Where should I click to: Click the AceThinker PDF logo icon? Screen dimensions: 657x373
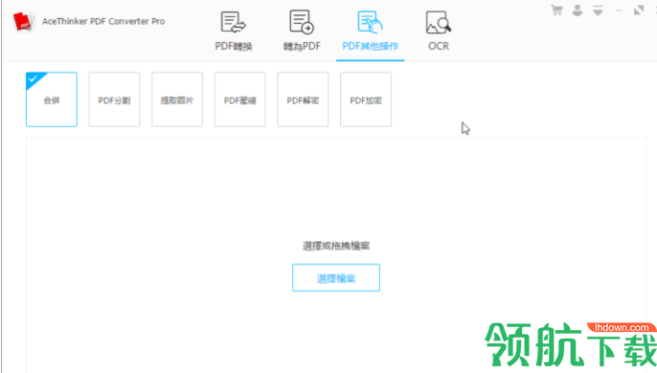click(23, 21)
